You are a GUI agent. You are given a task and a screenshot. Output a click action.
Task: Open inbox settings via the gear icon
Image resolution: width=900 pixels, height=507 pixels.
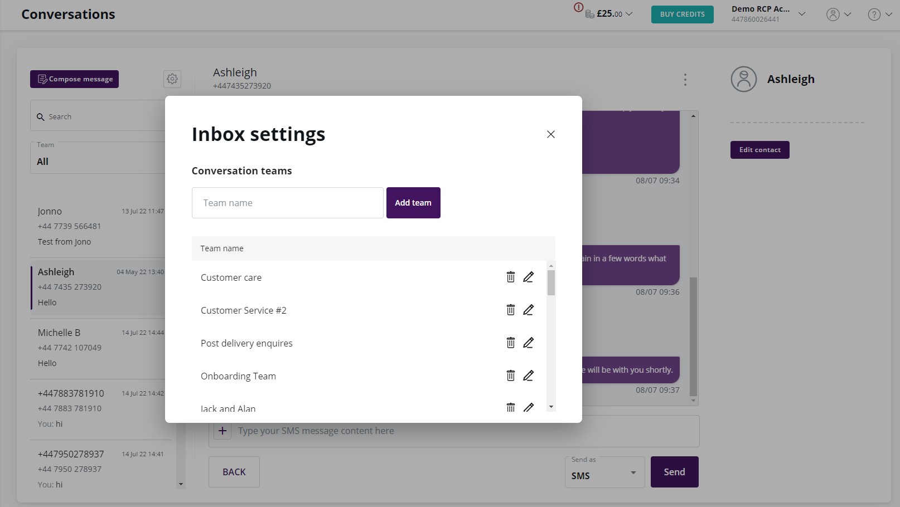pos(172,79)
